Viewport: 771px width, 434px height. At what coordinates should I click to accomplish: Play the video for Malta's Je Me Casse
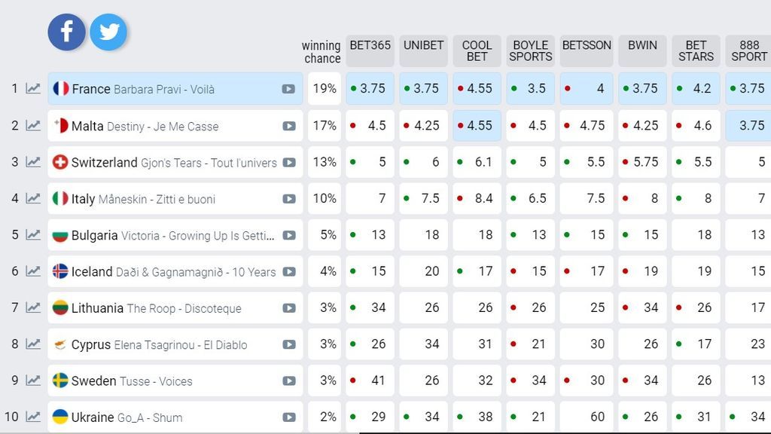289,126
